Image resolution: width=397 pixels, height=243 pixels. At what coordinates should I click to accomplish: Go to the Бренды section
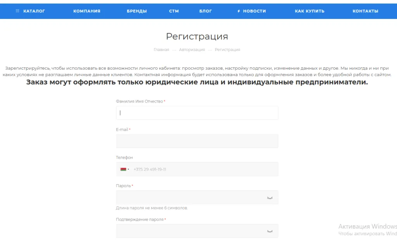pos(136,11)
